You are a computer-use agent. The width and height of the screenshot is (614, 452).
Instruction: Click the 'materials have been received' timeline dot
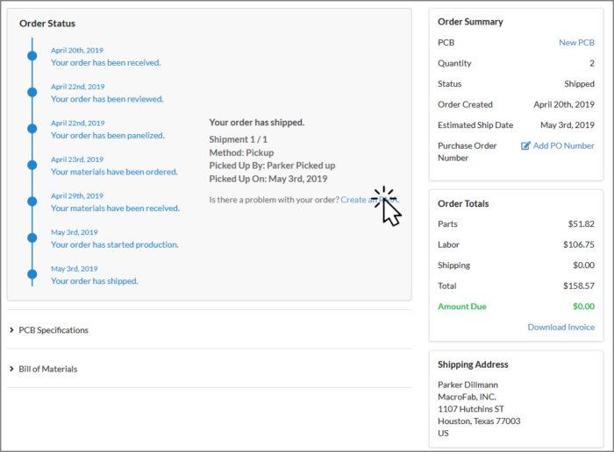click(32, 201)
